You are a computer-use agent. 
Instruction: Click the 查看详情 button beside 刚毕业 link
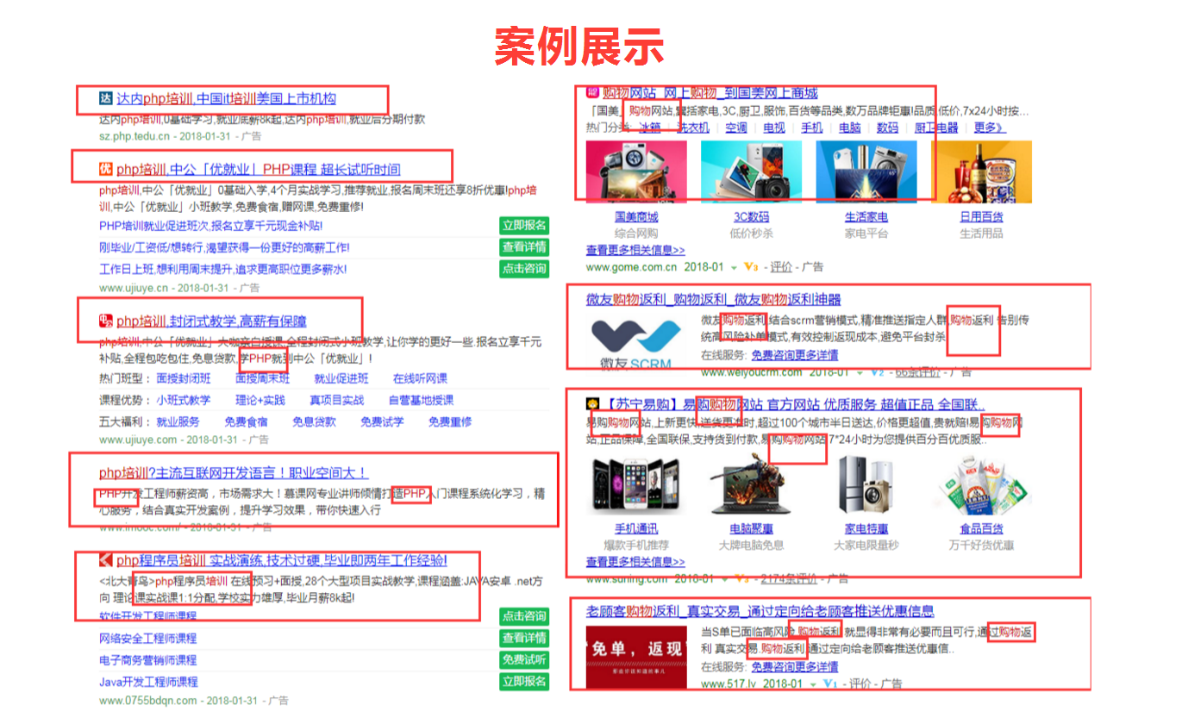(524, 247)
